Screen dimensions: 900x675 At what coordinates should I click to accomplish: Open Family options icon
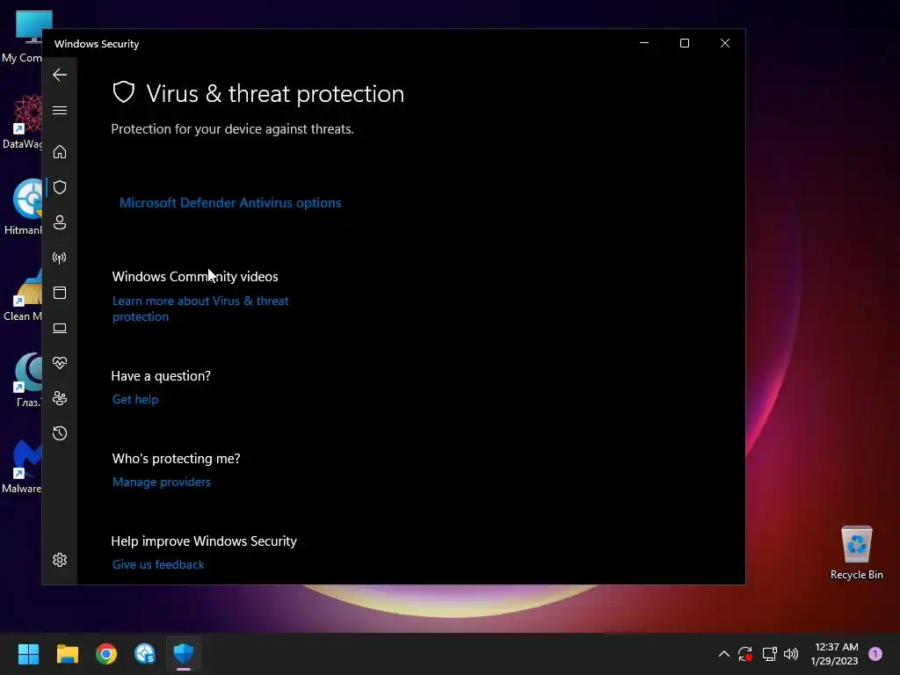click(60, 398)
